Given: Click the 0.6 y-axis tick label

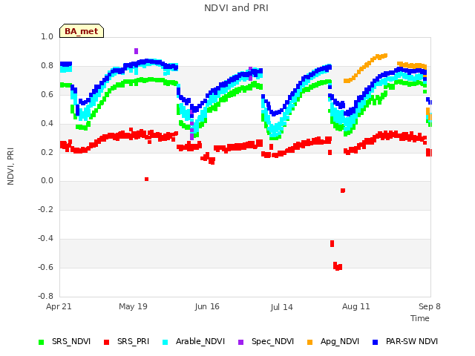Looking at the screenshot, I should click(x=47, y=94).
